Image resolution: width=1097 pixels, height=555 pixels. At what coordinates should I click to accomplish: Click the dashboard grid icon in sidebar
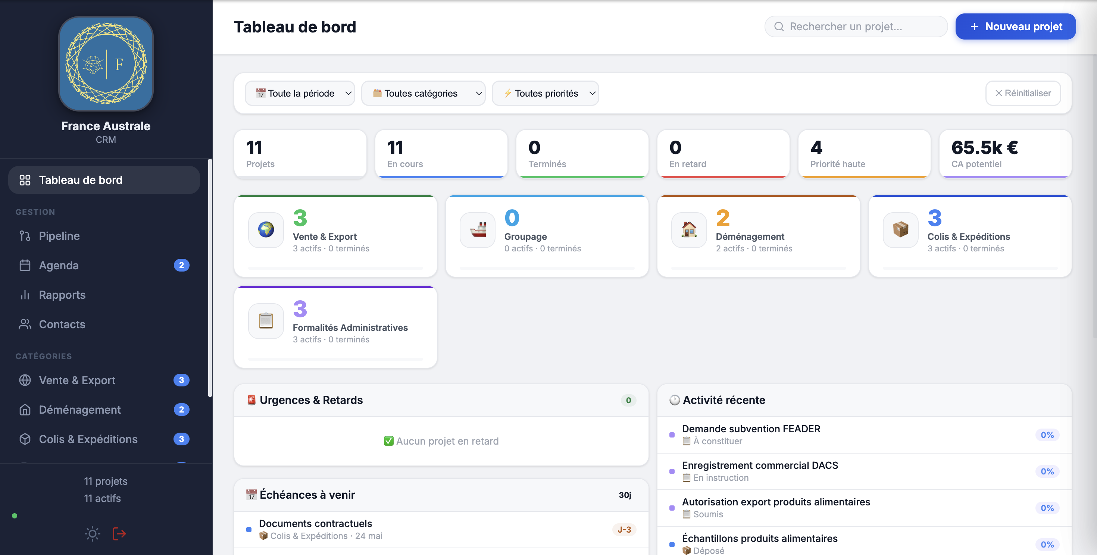(25, 180)
